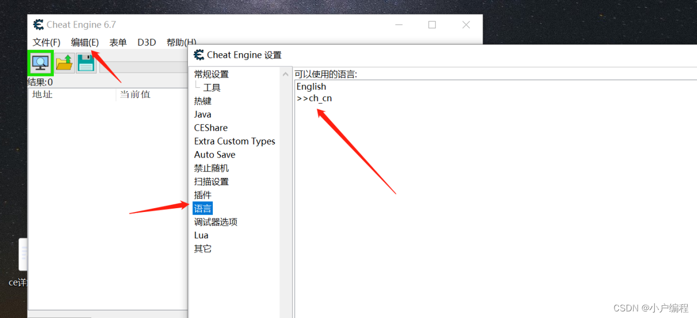
Task: Click the 当前值 column header
Action: [135, 94]
